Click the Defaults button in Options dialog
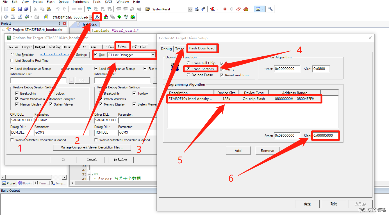 coord(120,160)
